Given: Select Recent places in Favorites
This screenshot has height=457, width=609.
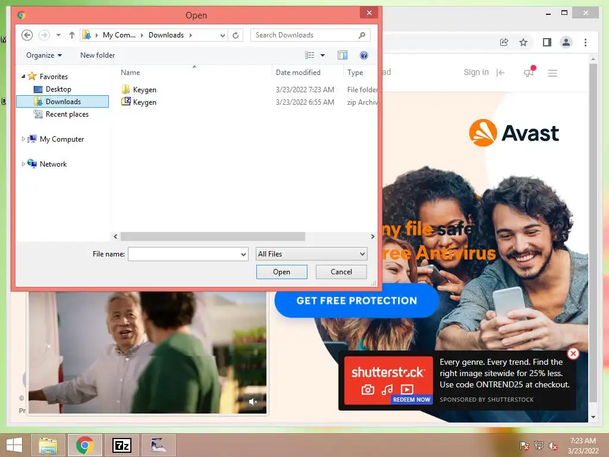Looking at the screenshot, I should pyautogui.click(x=67, y=114).
